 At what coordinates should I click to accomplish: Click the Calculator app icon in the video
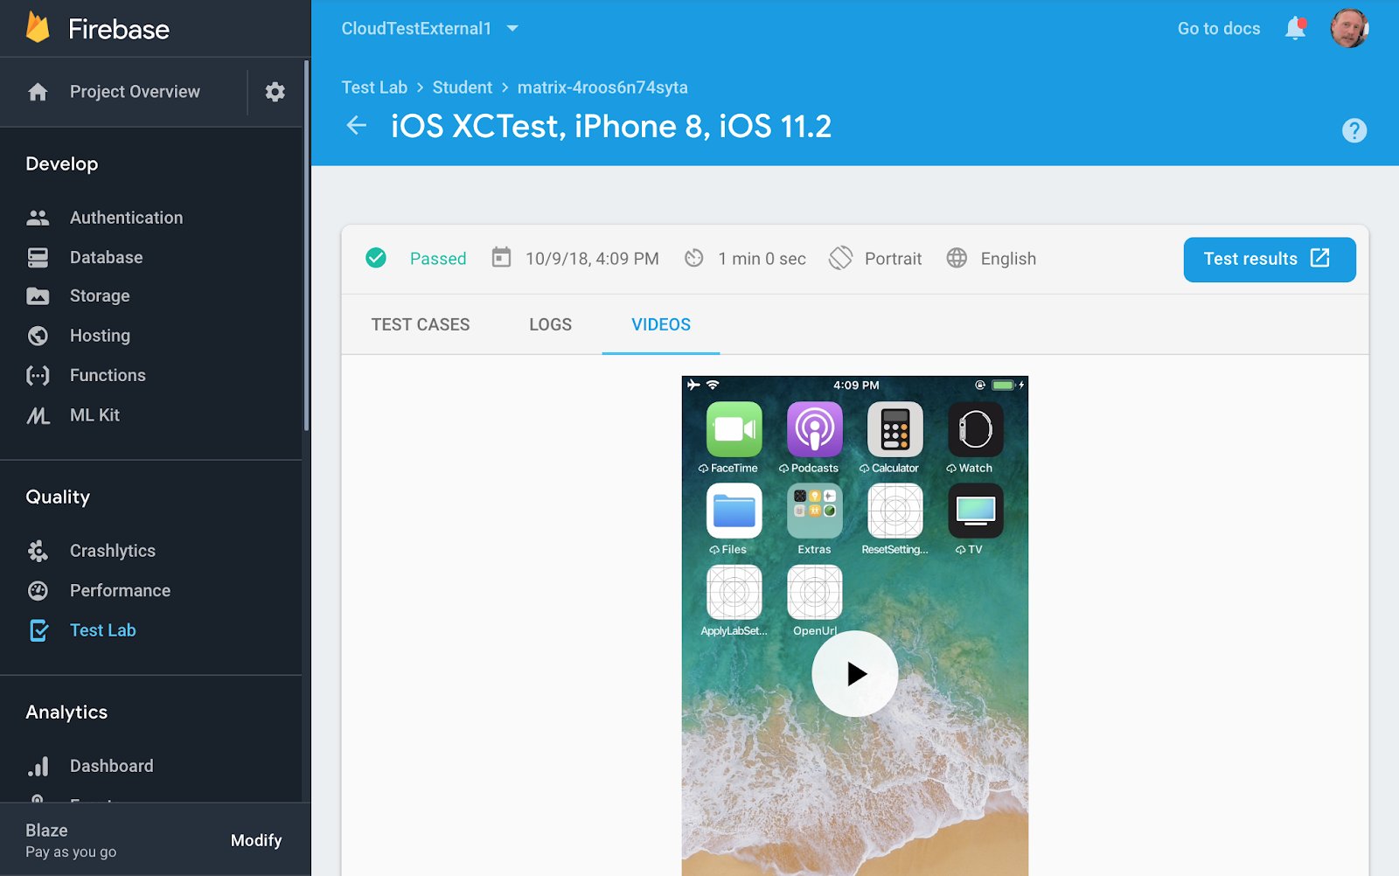pyautogui.click(x=895, y=429)
